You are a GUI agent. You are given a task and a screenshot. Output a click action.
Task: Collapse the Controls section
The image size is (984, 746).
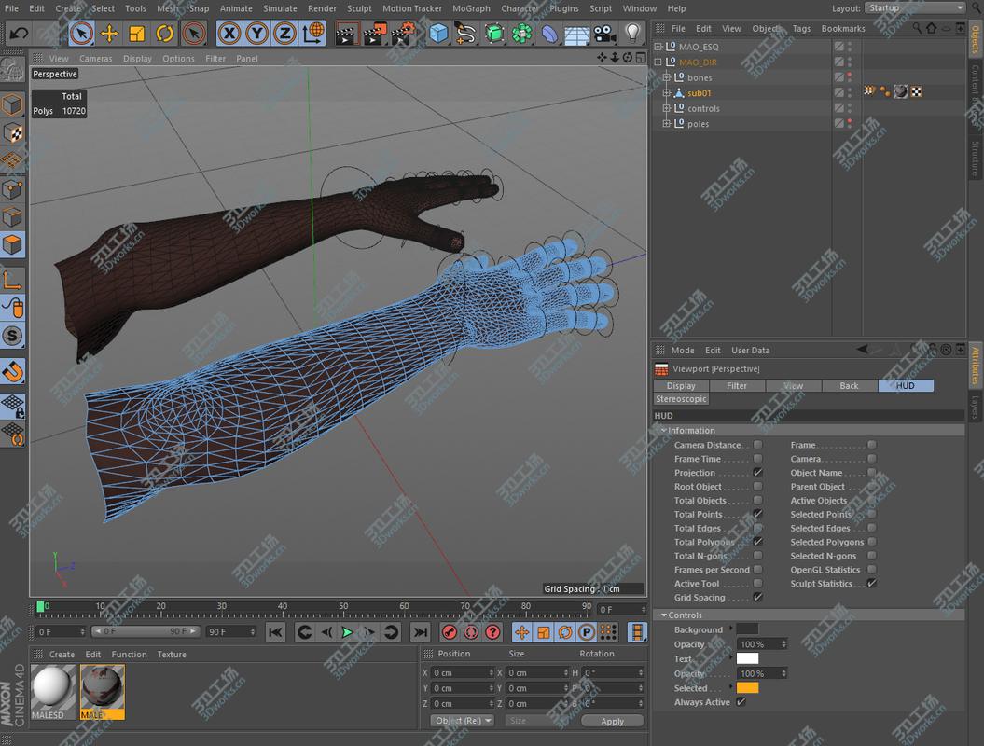664,615
